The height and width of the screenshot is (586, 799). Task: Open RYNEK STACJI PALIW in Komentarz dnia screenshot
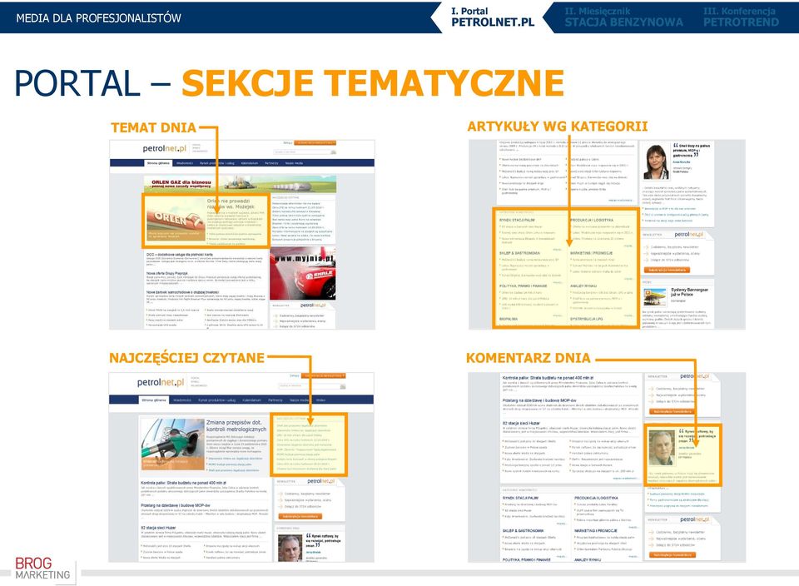coord(521,498)
